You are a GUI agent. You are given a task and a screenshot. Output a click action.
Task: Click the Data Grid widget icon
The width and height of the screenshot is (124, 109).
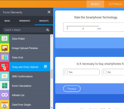point(5,58)
